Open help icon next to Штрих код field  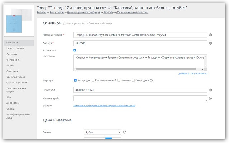tap(210, 90)
